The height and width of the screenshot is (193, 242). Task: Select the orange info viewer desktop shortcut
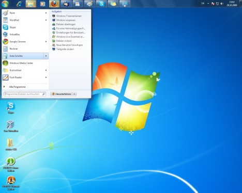click(x=11, y=183)
